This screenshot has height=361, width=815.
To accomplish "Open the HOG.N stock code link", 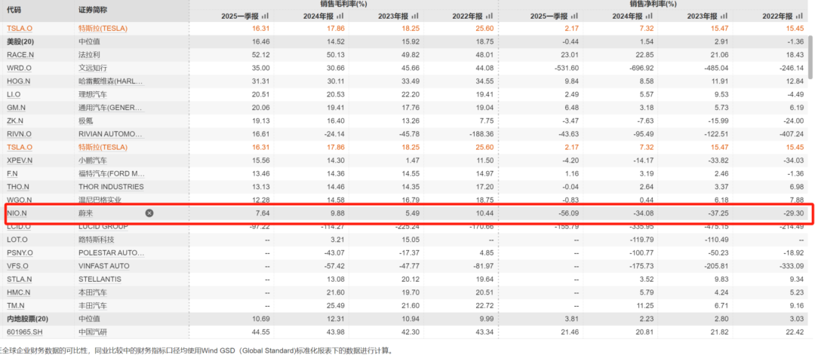I will (19, 81).
